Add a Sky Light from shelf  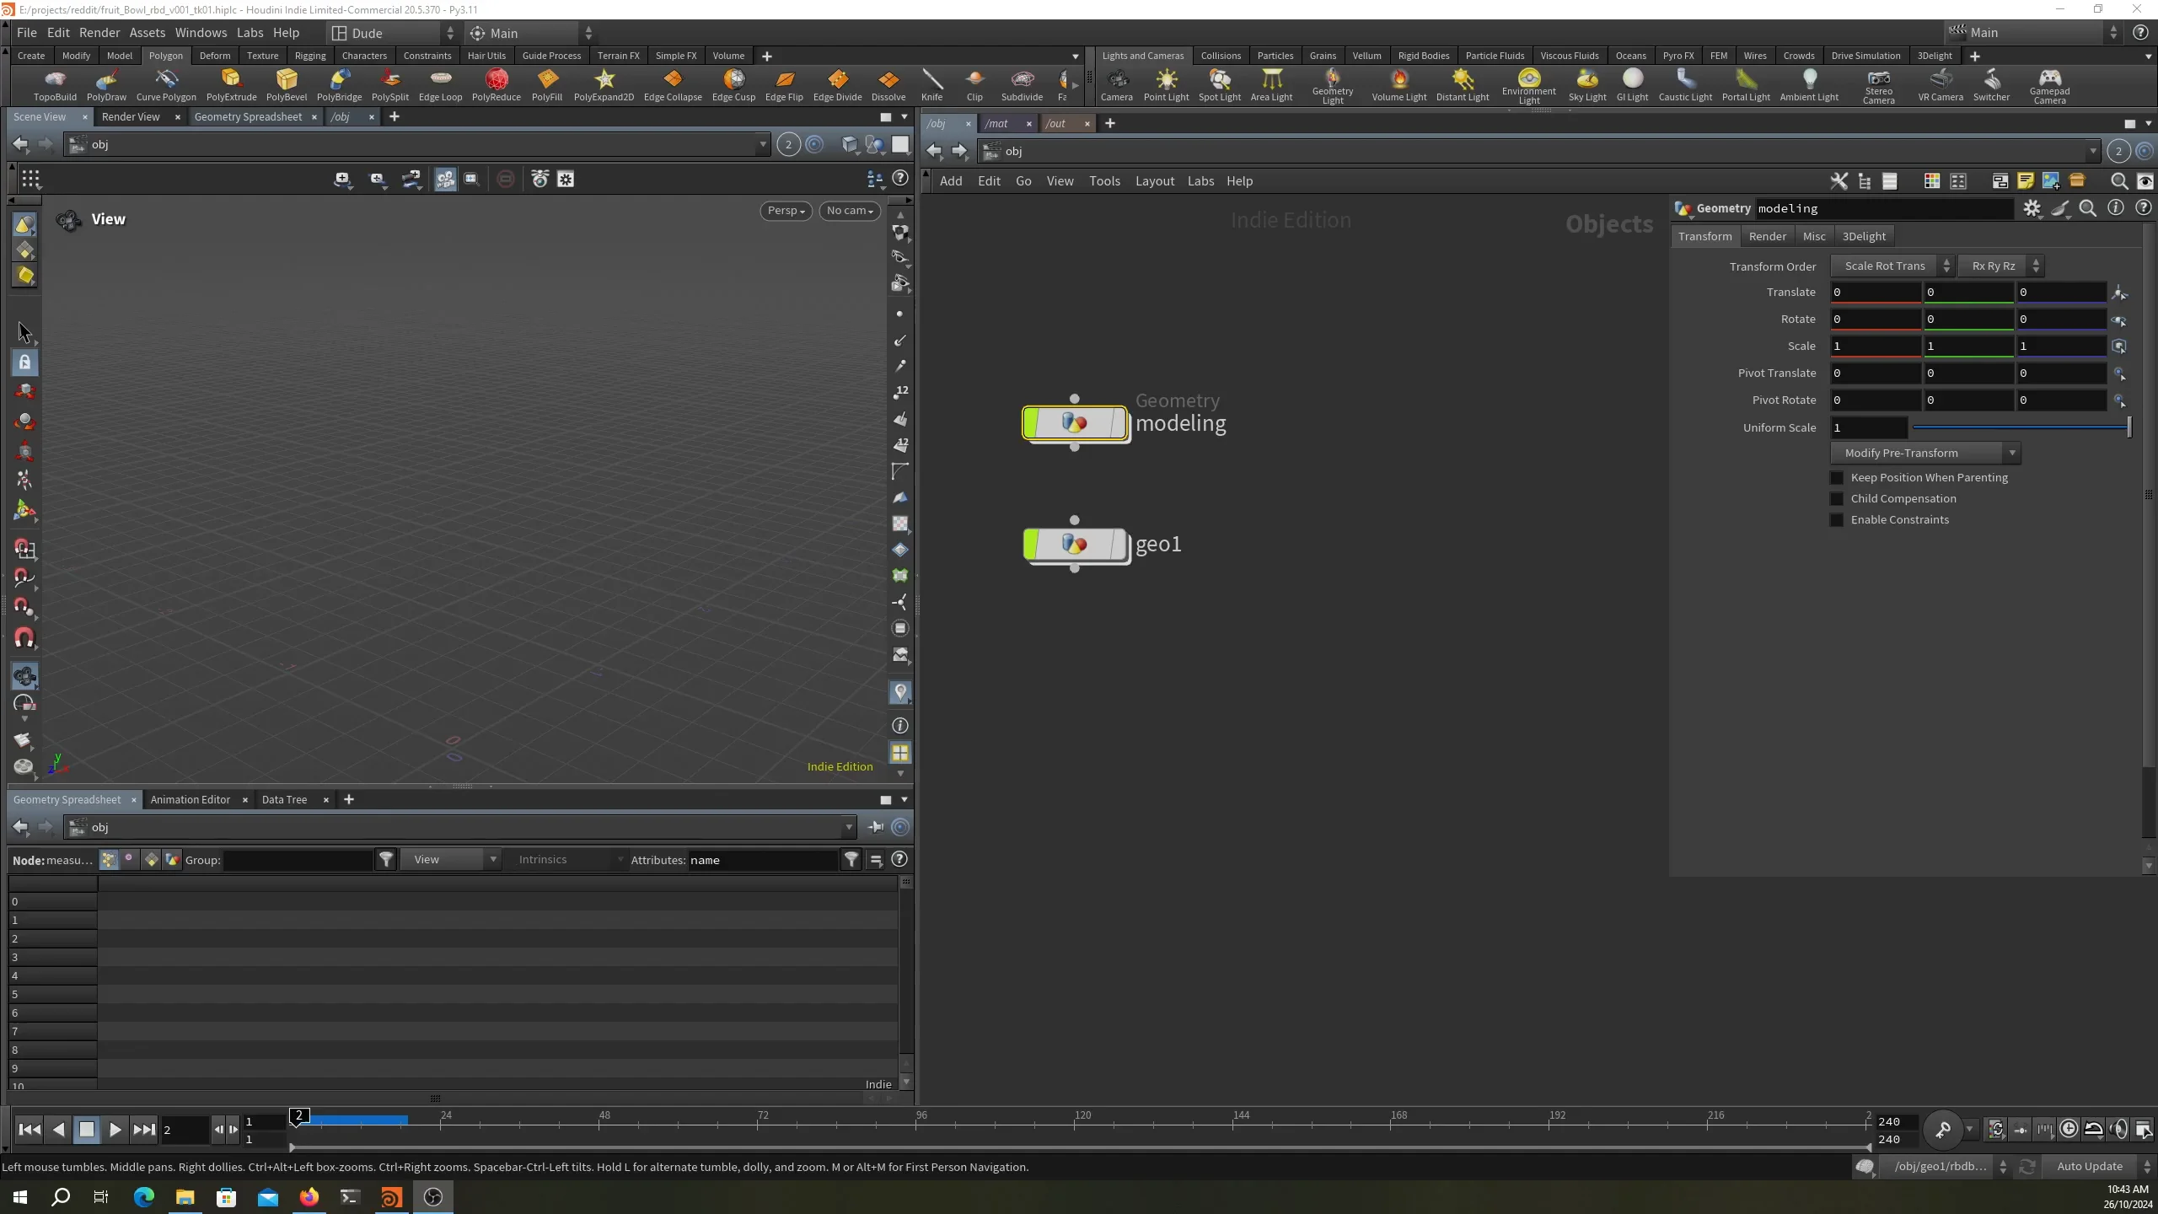[1586, 84]
